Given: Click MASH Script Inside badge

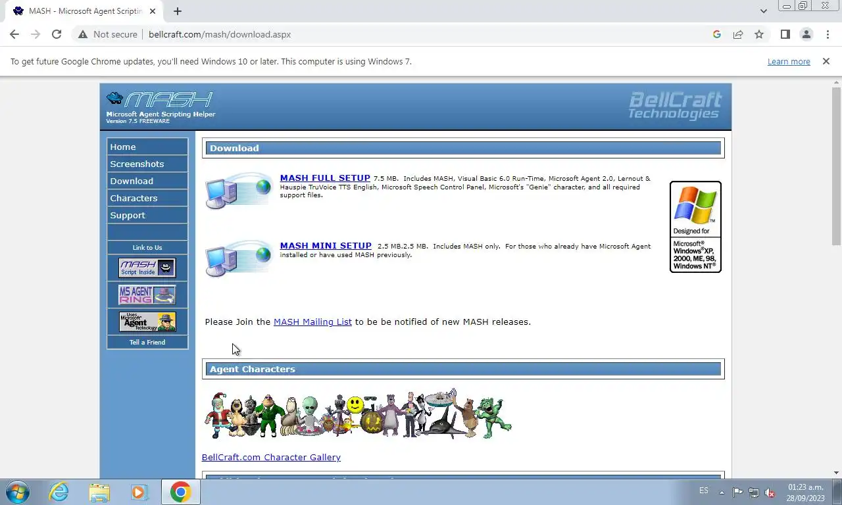Looking at the screenshot, I should [147, 268].
